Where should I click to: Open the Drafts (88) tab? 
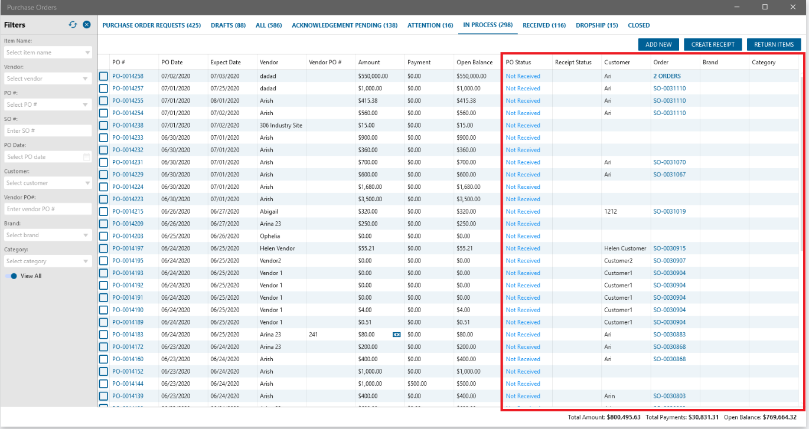click(x=228, y=25)
